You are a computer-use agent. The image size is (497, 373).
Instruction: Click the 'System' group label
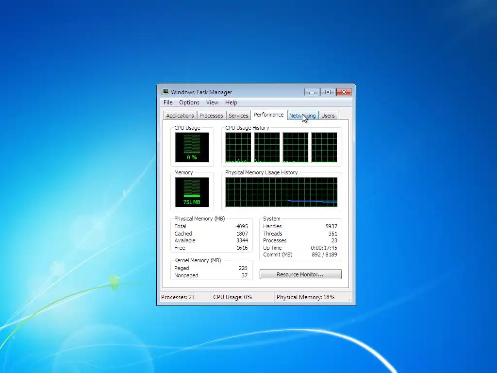(272, 219)
